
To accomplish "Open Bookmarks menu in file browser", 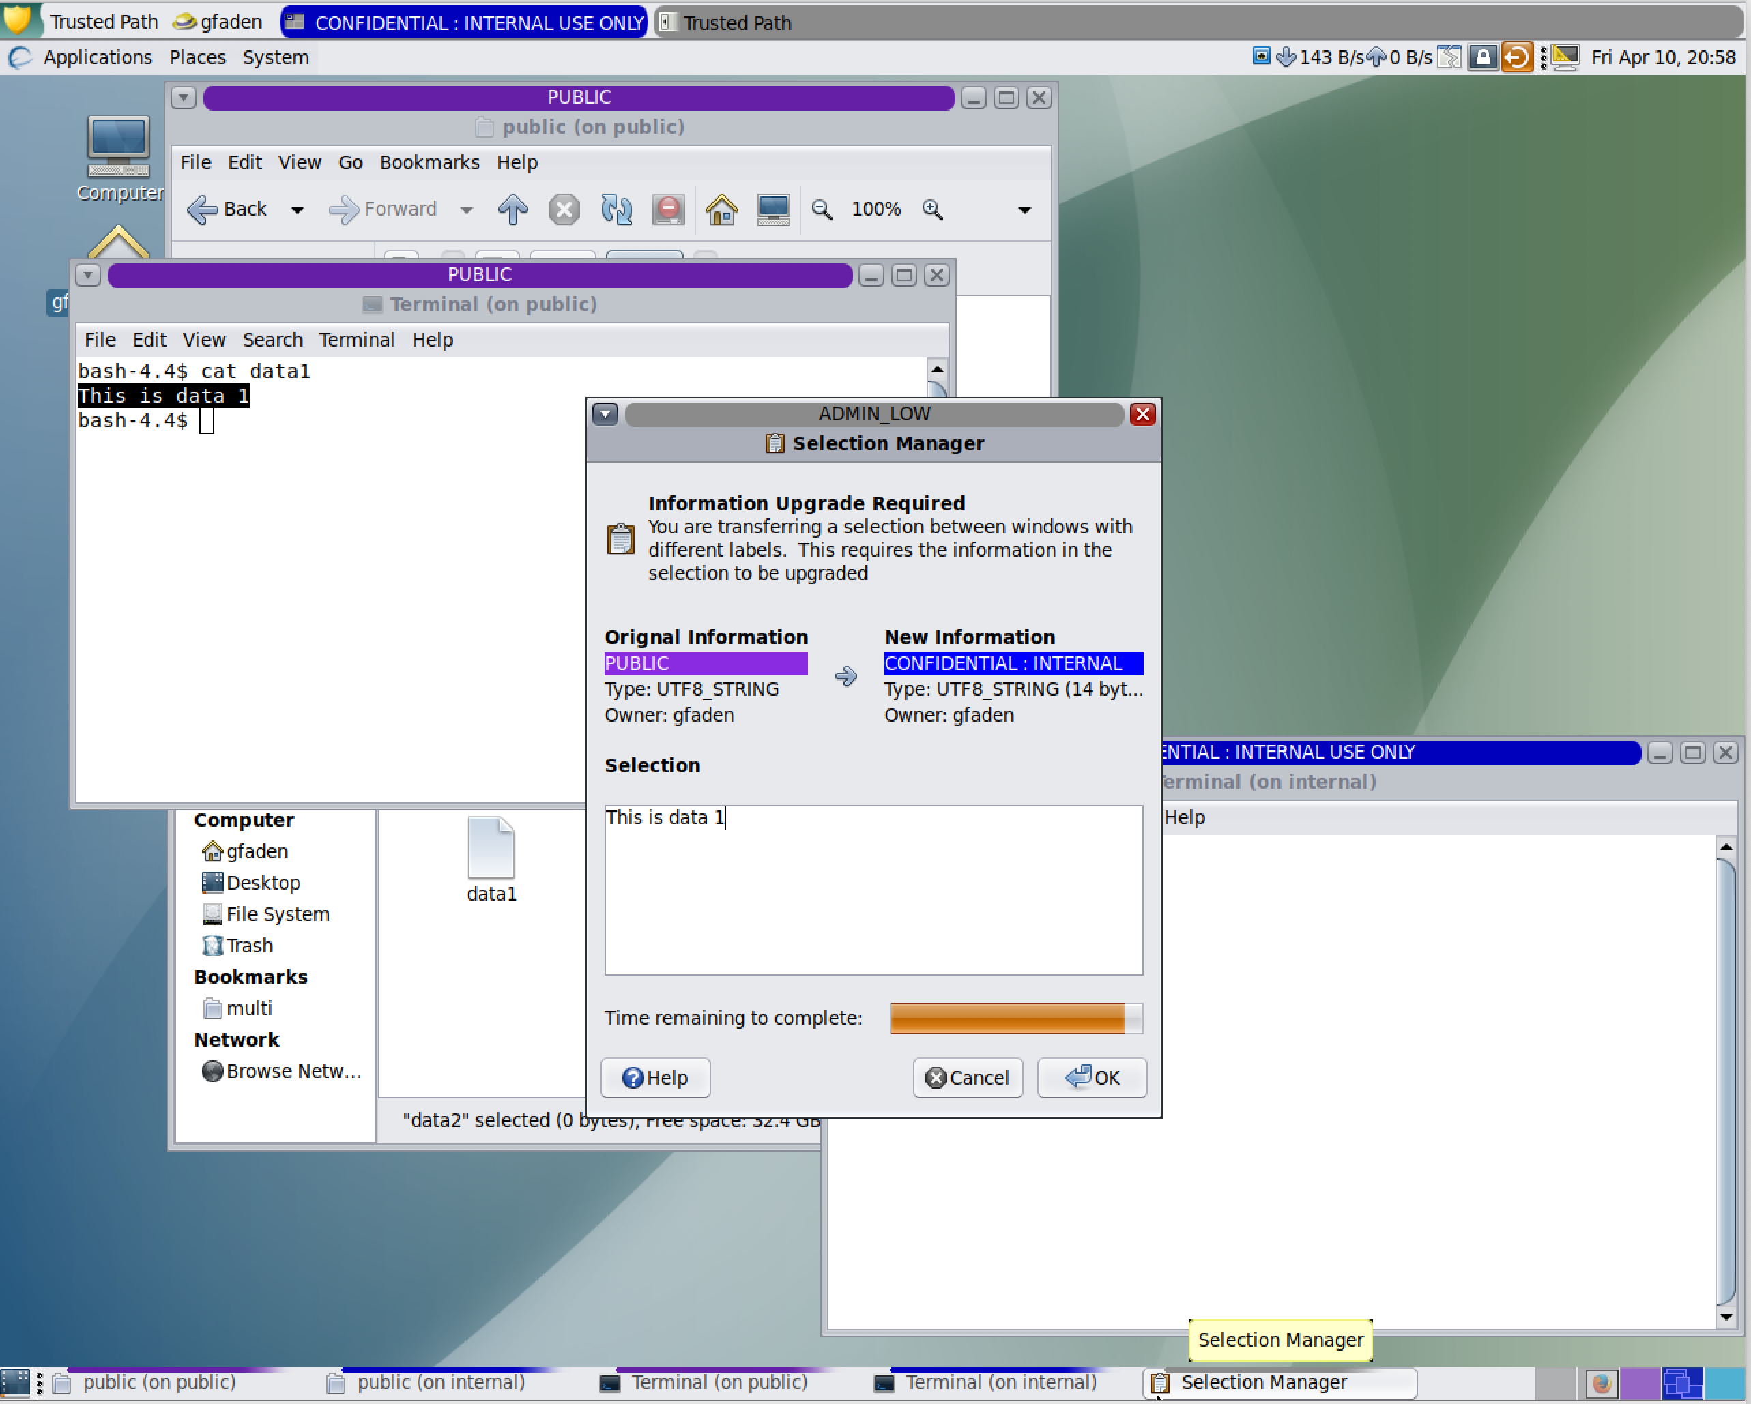I will (x=430, y=162).
